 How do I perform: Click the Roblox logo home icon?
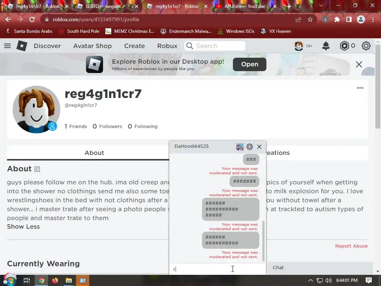tap(22, 46)
